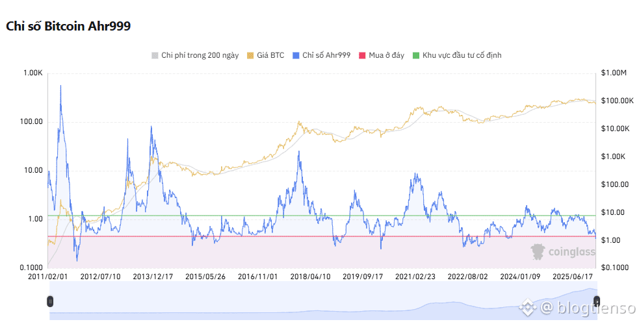641x324 pixels.
Task: Click the $100.00K label on the right axis
Action: click(618, 101)
